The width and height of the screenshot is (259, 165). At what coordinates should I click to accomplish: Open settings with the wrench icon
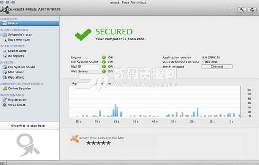pyautogui.click(x=242, y=10)
